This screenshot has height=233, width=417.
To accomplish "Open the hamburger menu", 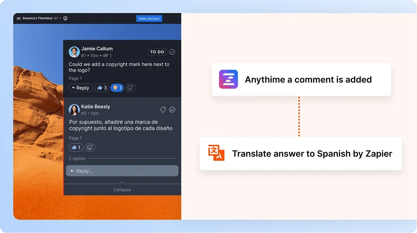I will 18,18.
